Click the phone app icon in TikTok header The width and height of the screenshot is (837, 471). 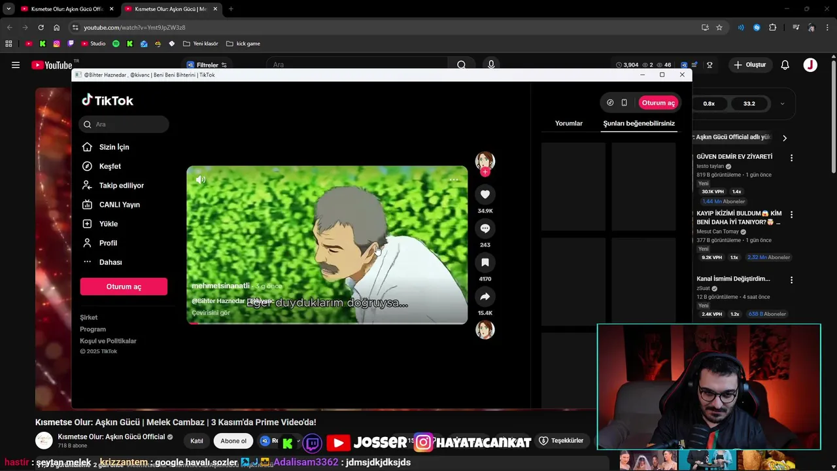624,103
